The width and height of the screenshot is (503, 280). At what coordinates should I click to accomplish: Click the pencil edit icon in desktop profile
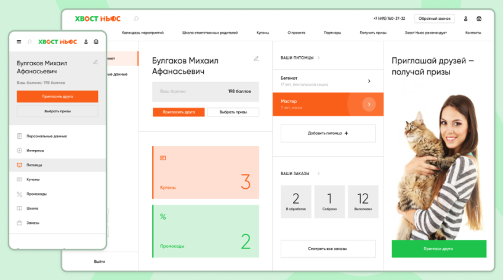click(256, 59)
